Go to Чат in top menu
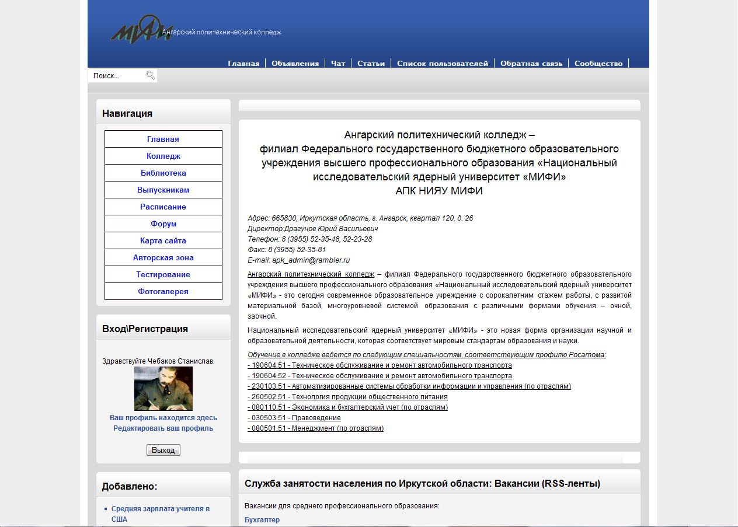The height and width of the screenshot is (527, 738). (338, 64)
